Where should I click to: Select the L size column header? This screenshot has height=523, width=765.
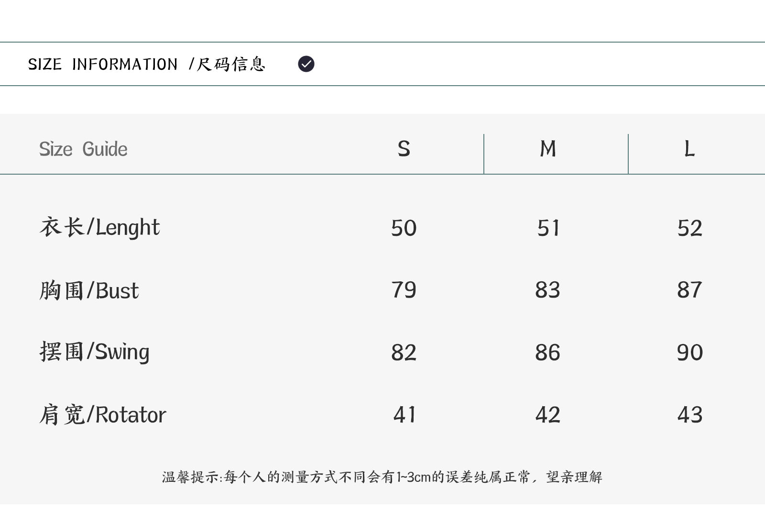(689, 149)
